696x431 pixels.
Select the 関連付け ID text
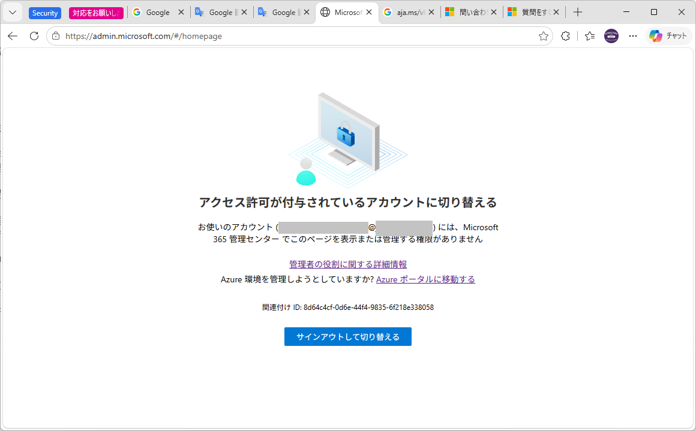[x=348, y=308]
